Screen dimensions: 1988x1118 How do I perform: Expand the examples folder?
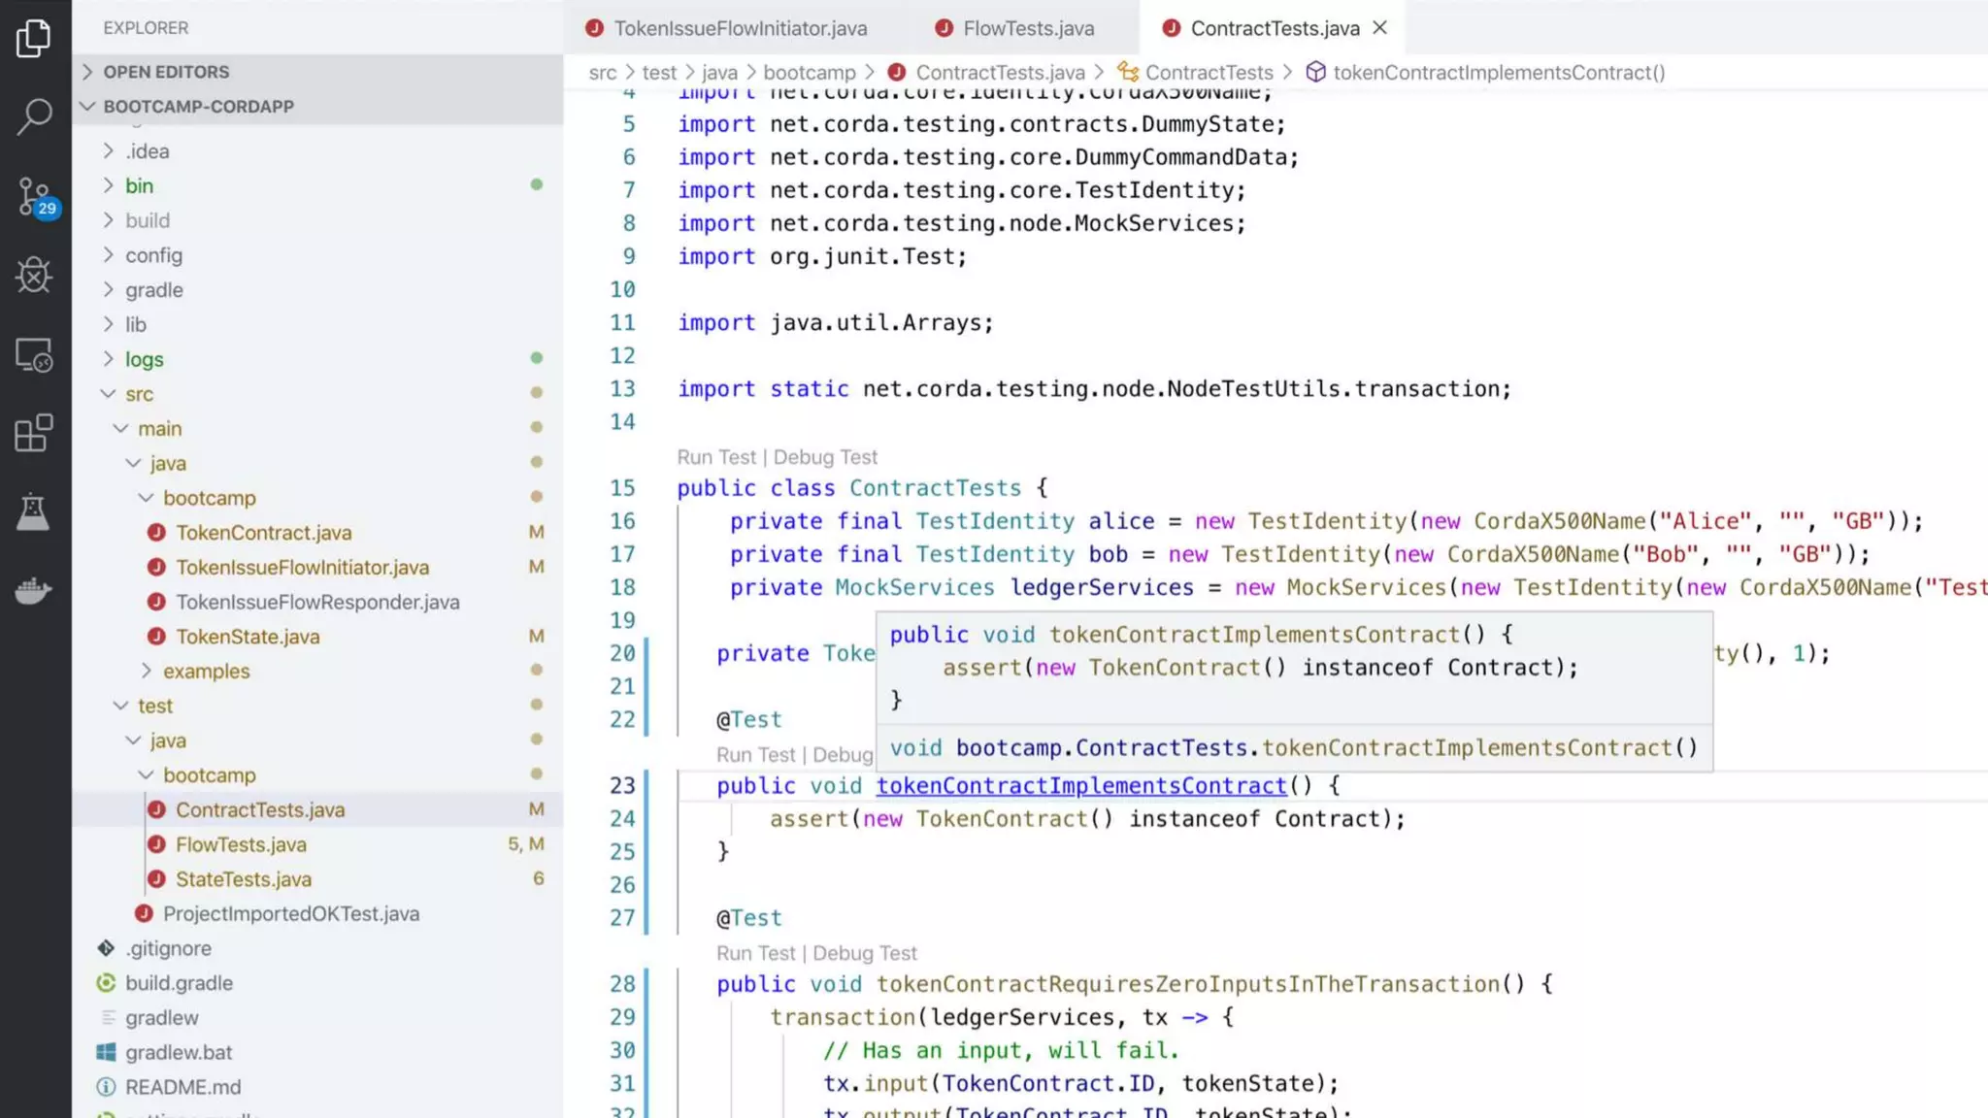point(206,672)
